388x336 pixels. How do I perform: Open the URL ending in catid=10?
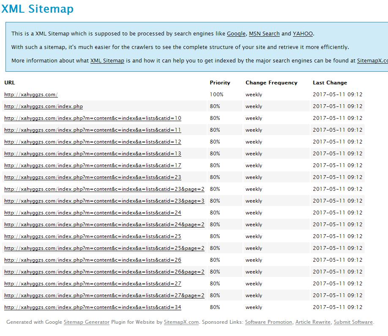click(93, 118)
